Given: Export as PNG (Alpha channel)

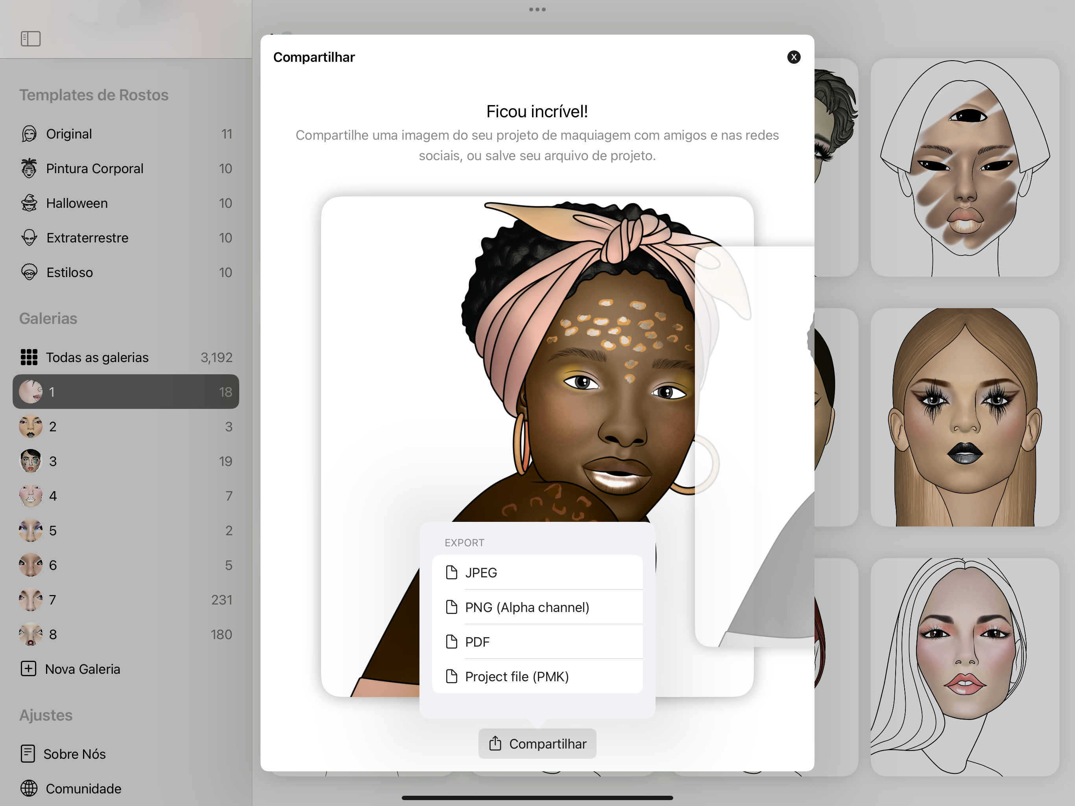Looking at the screenshot, I should pos(537,607).
